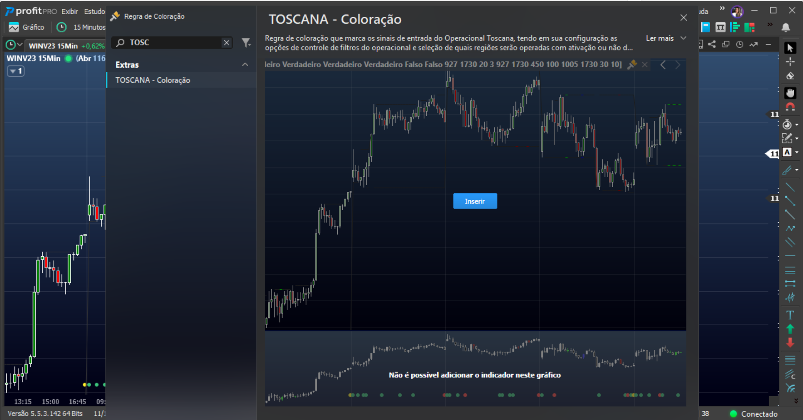Image resolution: width=803 pixels, height=420 pixels.
Task: Open the blue book panel icon
Action: coord(705,28)
